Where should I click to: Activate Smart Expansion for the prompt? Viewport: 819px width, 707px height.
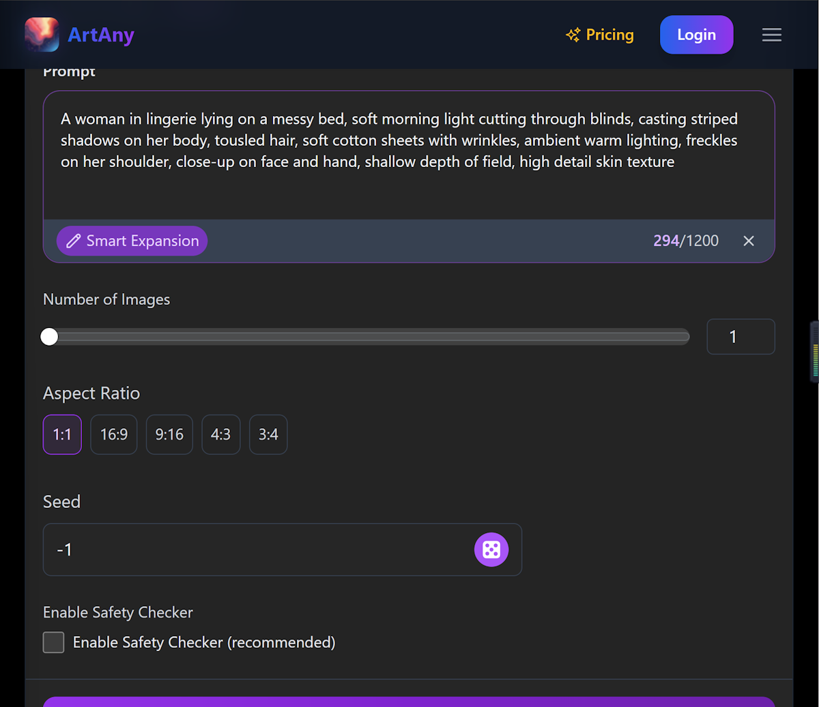coord(132,241)
